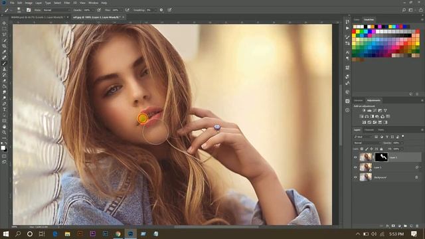Image resolution: width=425 pixels, height=239 pixels.
Task: Set the foreground color swatch
Action: pos(3,147)
